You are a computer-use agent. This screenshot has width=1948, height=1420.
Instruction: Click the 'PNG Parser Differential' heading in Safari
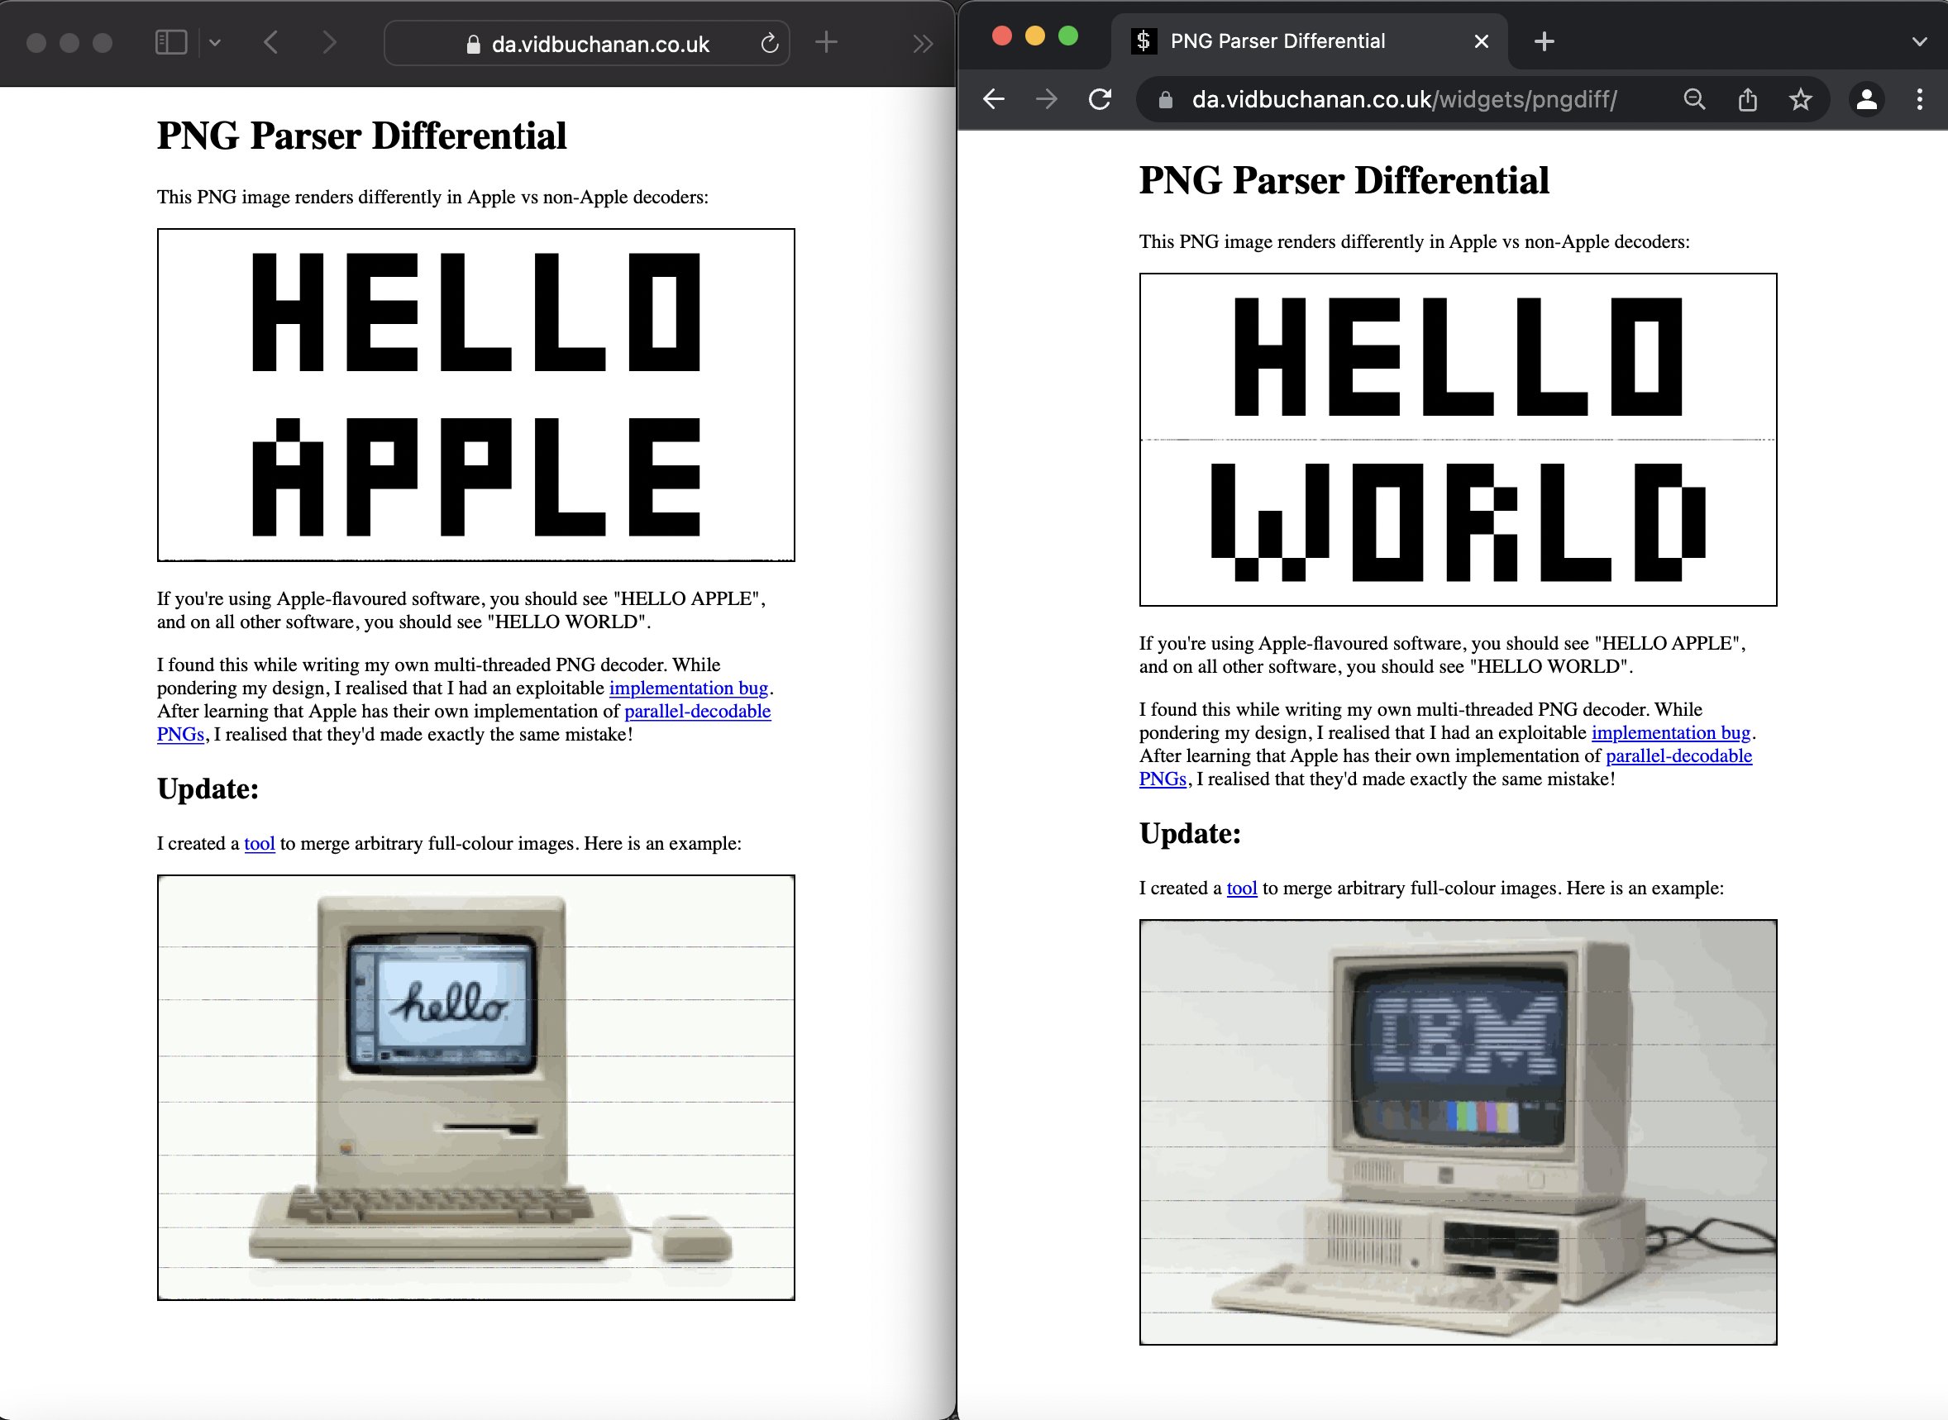coord(362,136)
